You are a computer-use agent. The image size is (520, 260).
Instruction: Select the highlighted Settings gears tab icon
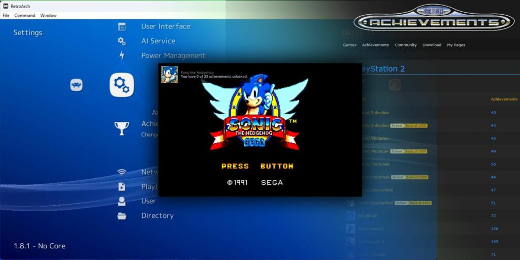coord(122,85)
